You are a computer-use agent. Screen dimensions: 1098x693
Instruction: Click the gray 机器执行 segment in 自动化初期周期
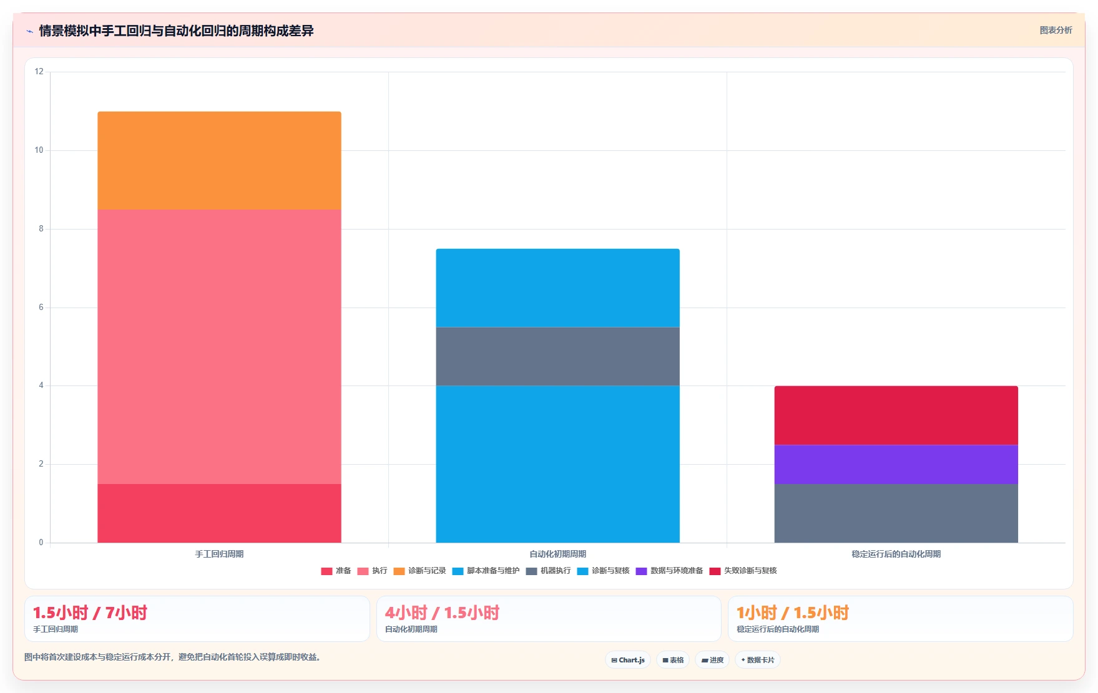(557, 357)
